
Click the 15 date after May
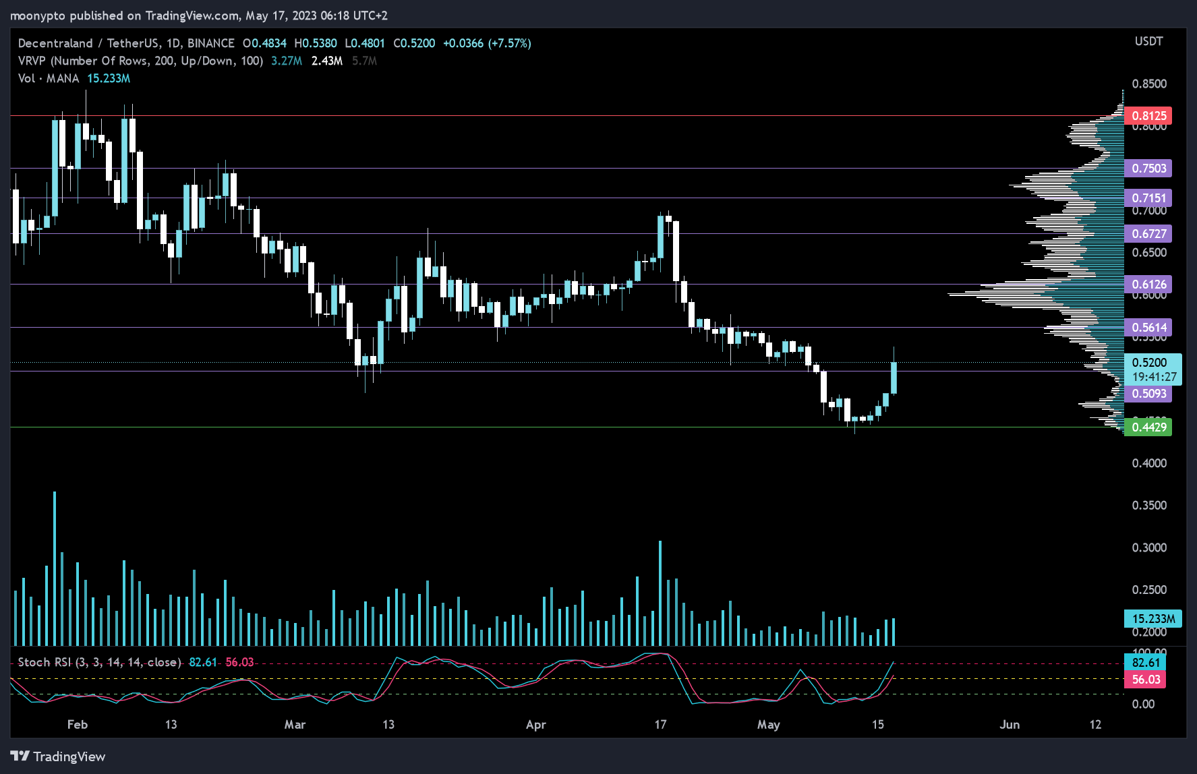[x=877, y=725]
